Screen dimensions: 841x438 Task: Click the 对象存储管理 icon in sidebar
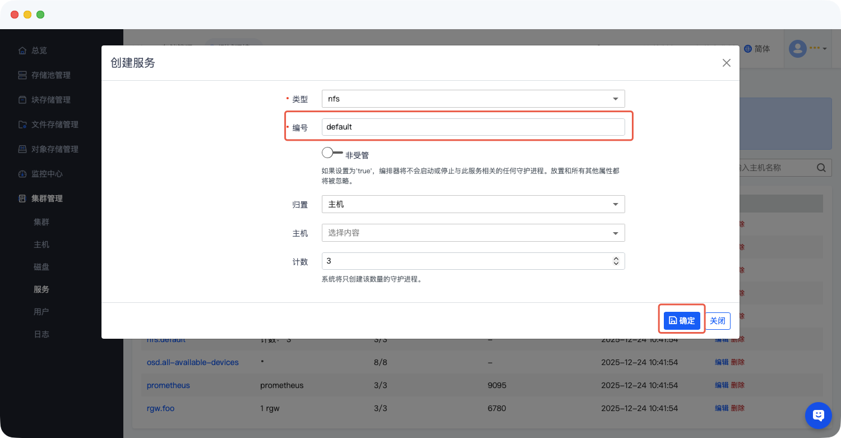[22, 149]
